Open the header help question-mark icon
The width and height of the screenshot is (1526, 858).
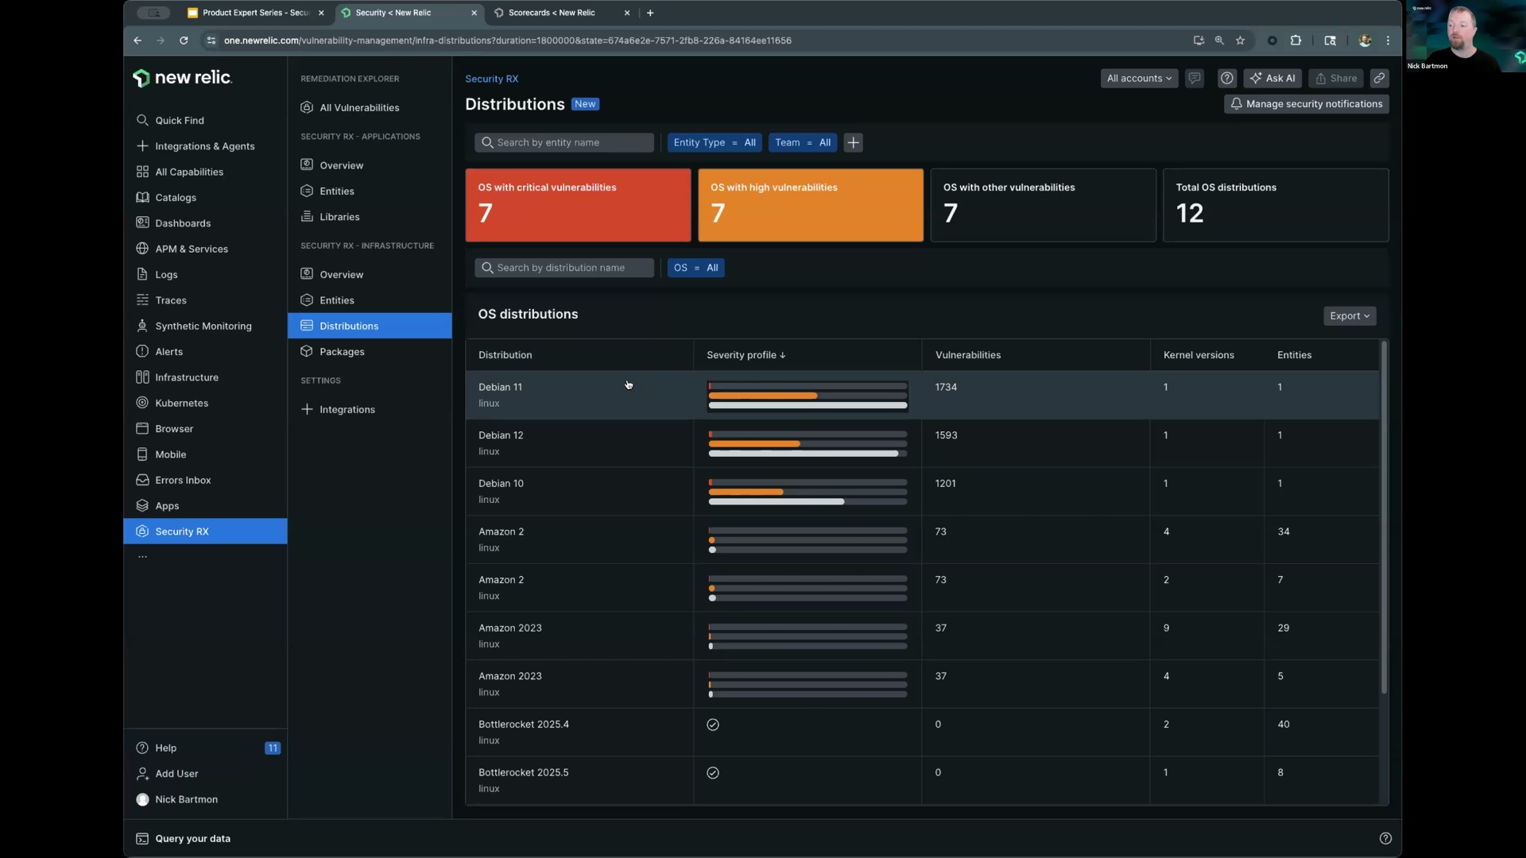click(1226, 79)
